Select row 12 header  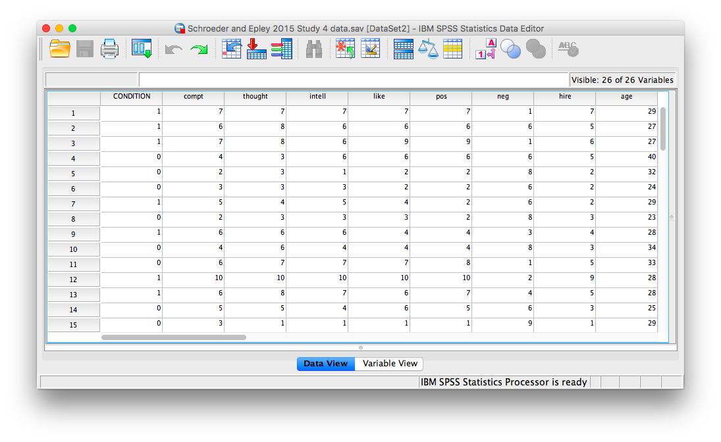[x=74, y=280]
